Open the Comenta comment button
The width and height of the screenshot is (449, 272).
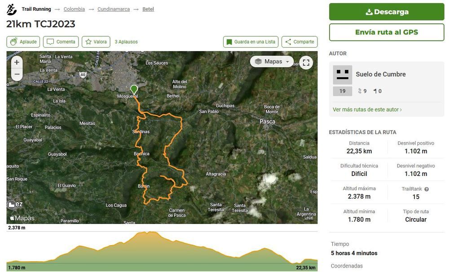(x=61, y=42)
